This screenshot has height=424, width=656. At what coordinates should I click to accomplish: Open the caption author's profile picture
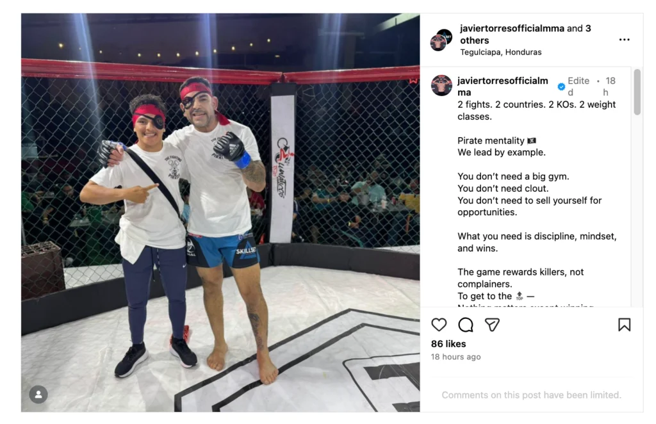(x=441, y=85)
